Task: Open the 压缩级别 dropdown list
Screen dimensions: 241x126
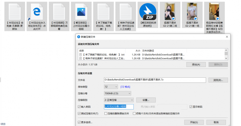Action: (118, 100)
